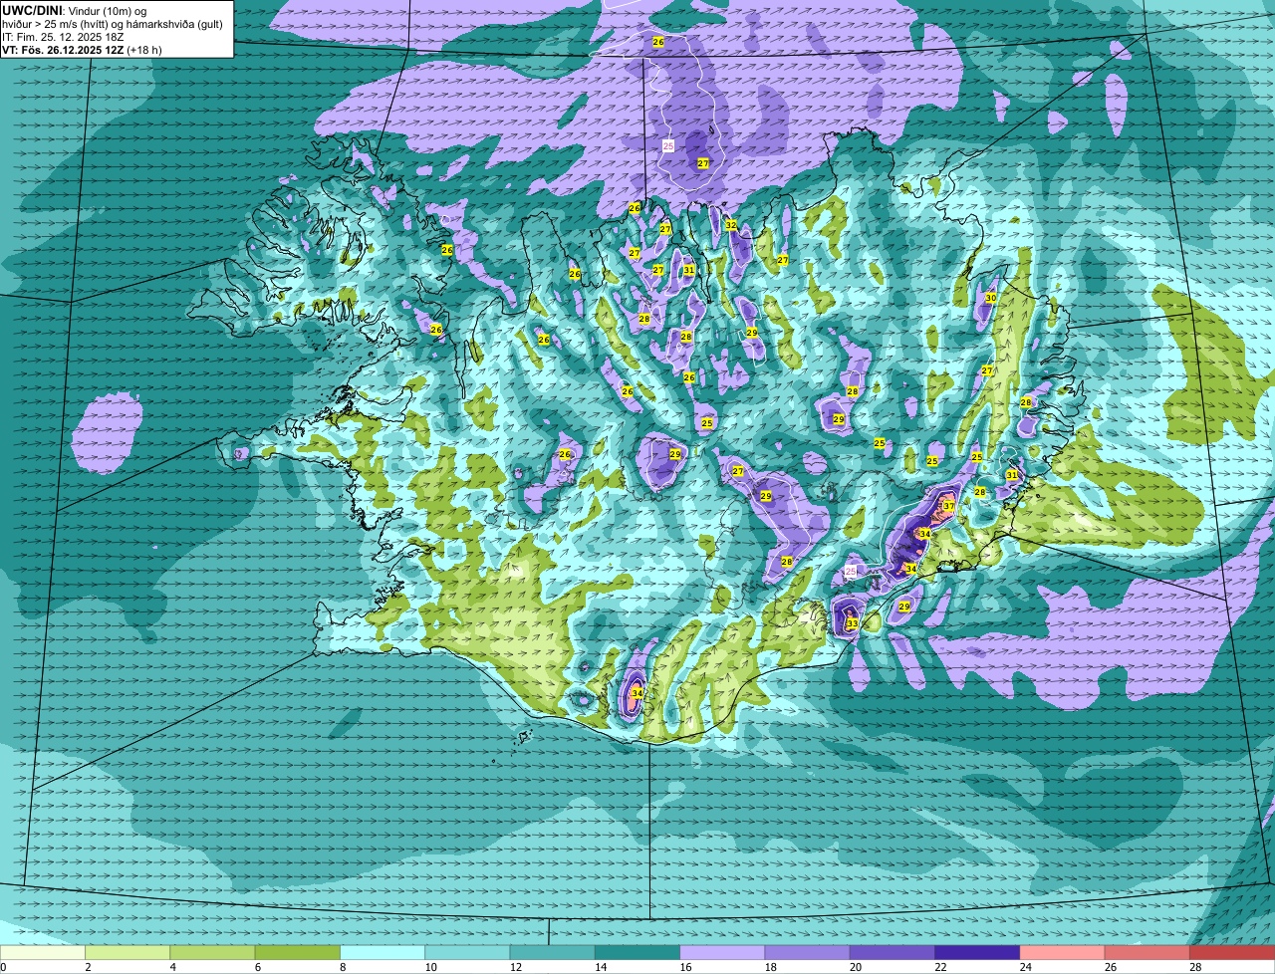Image resolution: width=1275 pixels, height=974 pixels.
Task: Click the pale yellow 0–2 legend swatch
Action: tap(43, 953)
